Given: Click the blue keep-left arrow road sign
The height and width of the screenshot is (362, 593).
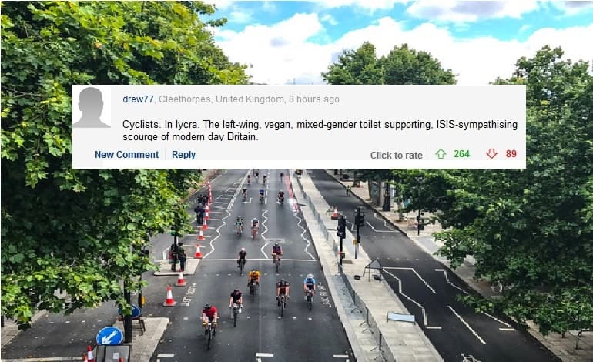Looking at the screenshot, I should pos(109,337).
